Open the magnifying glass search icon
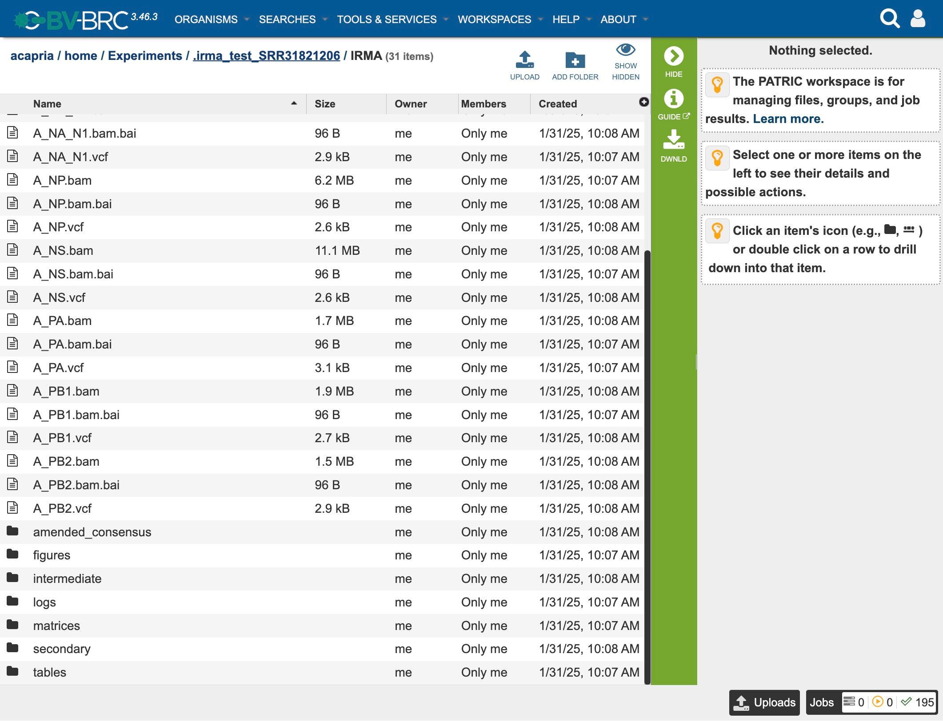This screenshot has width=943, height=721. tap(889, 19)
